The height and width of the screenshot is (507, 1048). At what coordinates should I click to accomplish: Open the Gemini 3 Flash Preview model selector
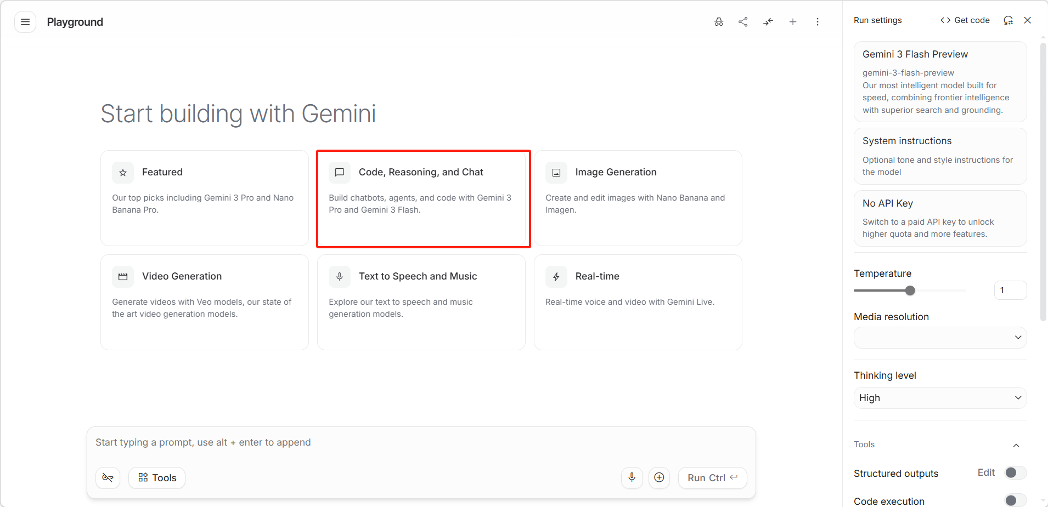940,82
